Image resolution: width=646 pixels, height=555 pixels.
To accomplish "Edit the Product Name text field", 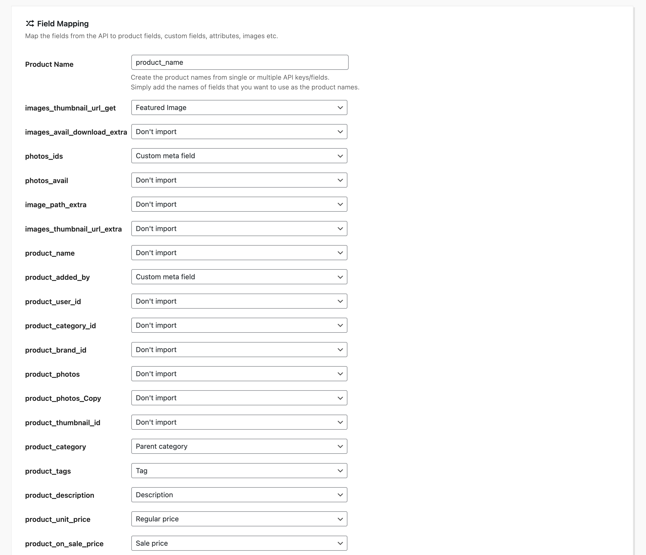I will pyautogui.click(x=240, y=62).
